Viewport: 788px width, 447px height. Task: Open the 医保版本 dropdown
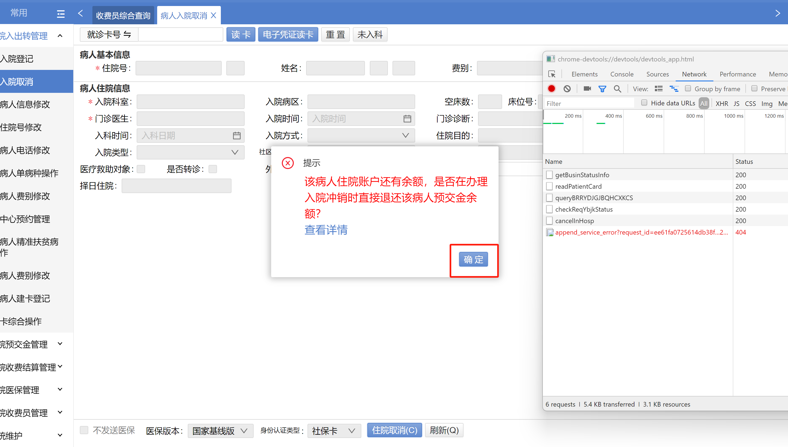point(220,430)
